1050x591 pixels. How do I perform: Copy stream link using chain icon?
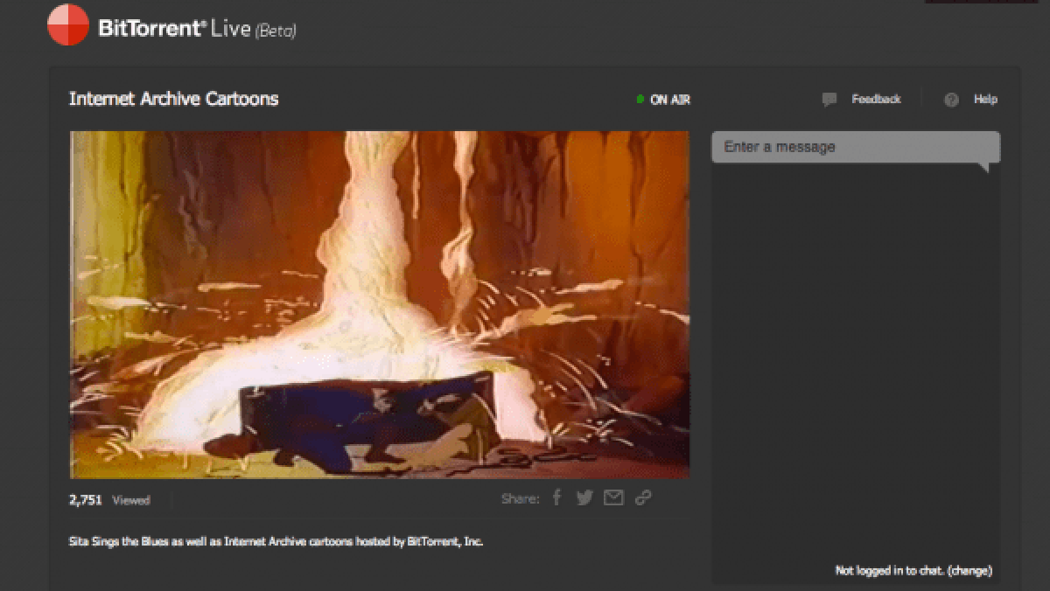point(643,498)
